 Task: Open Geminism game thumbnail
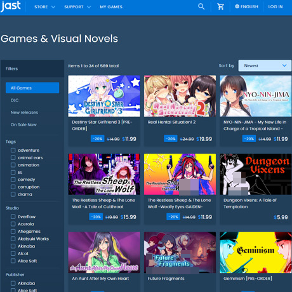pyautogui.click(x=256, y=253)
